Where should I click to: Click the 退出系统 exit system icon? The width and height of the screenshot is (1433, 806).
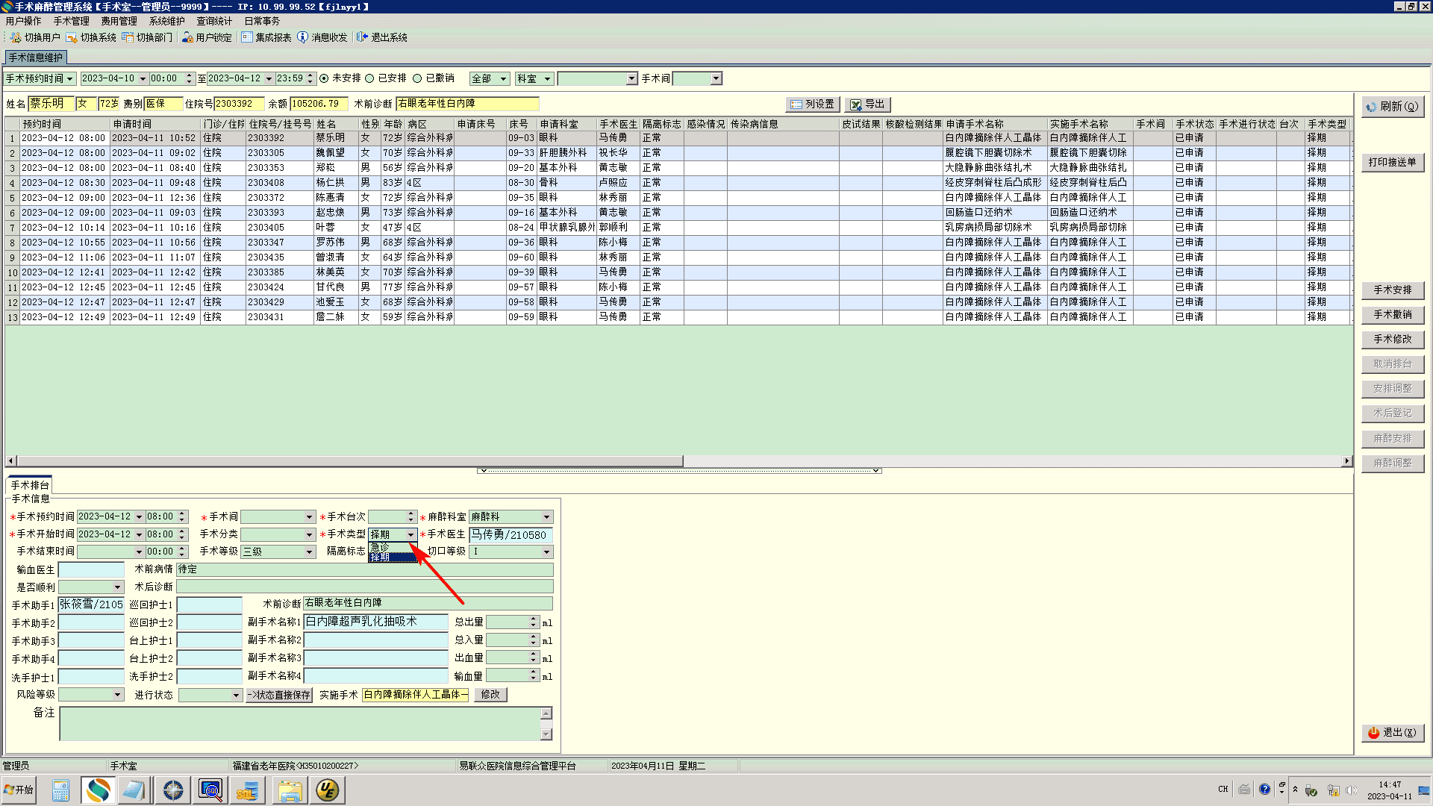[x=362, y=37]
